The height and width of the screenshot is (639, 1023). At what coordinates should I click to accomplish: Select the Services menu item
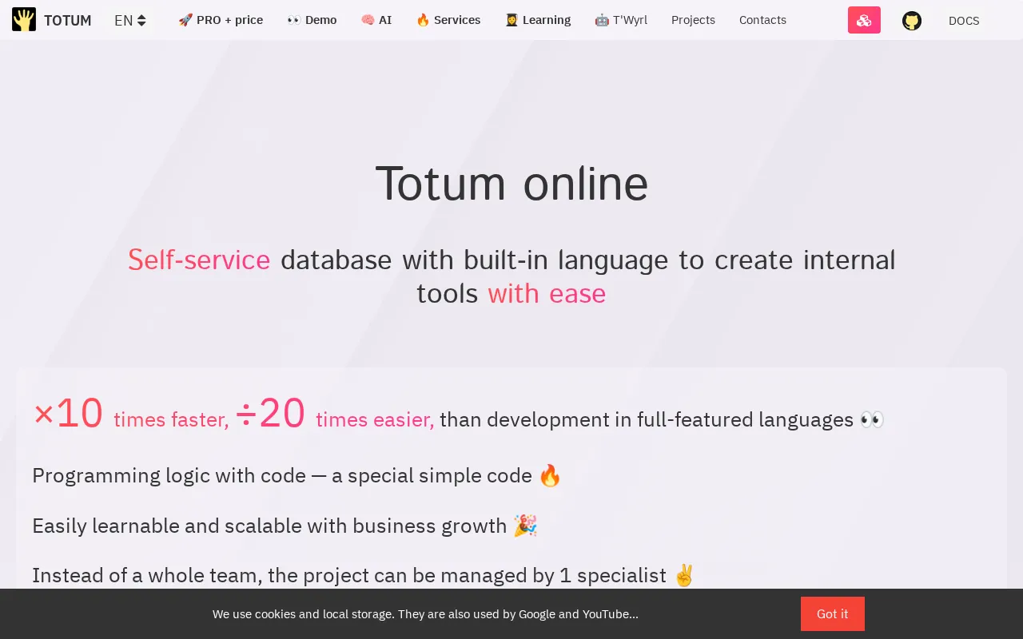448,20
